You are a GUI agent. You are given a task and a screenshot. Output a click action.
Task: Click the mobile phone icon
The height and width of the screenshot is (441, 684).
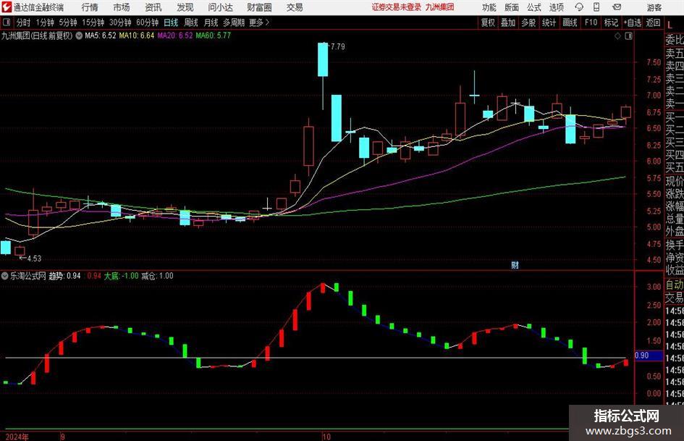click(x=596, y=7)
